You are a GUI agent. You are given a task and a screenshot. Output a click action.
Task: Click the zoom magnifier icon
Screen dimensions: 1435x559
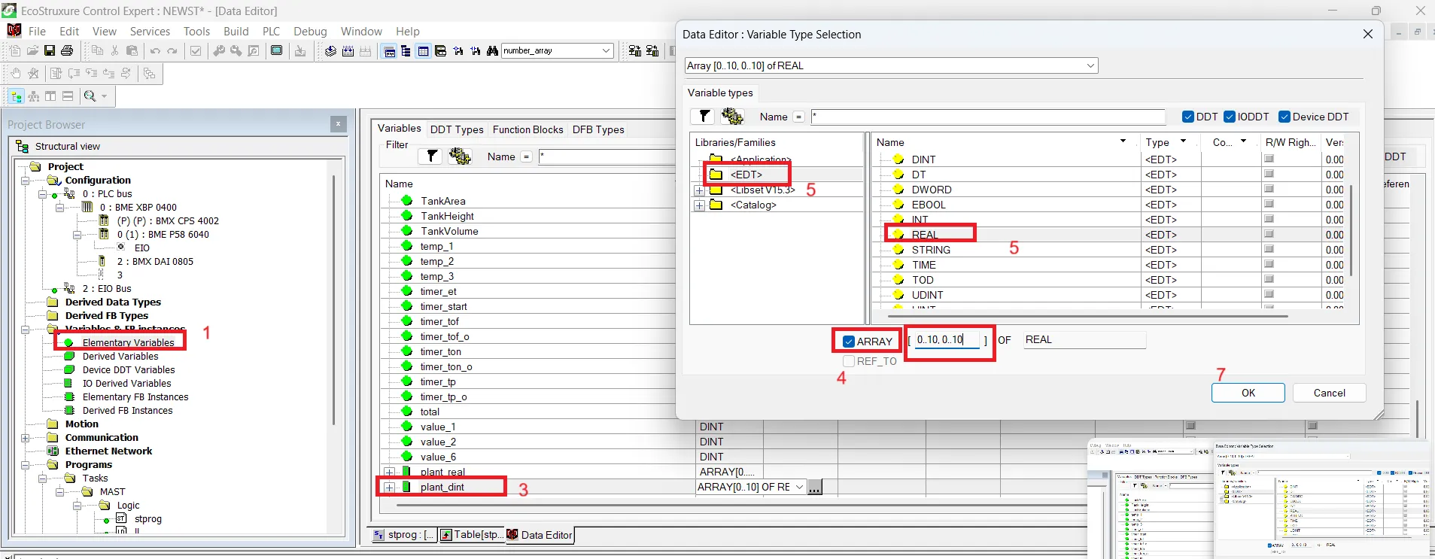(90, 96)
